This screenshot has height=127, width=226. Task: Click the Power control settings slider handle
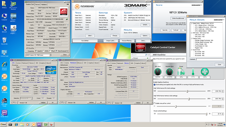[207, 114]
